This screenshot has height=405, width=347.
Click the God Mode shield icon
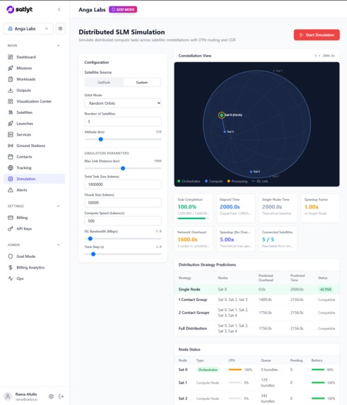click(x=11, y=257)
